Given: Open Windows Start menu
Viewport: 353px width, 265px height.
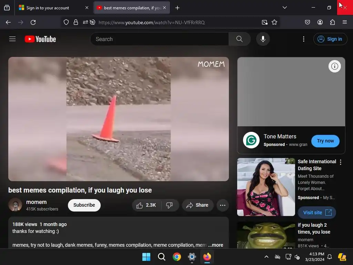Looking at the screenshot, I should pyautogui.click(x=146, y=257).
